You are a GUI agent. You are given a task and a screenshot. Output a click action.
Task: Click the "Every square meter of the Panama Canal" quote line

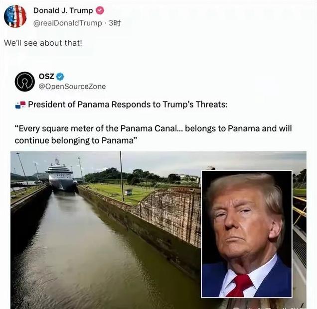(x=153, y=128)
